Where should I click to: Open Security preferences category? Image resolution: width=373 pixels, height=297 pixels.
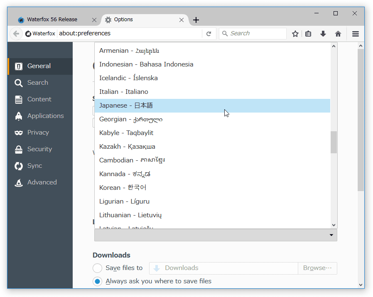pyautogui.click(x=40, y=149)
